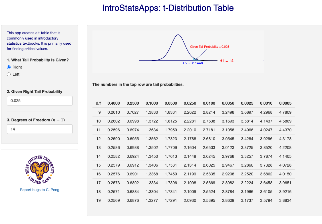Click table cell 0.2569
Image resolution: width=322 pixels, height=224 pixels.
114,200
